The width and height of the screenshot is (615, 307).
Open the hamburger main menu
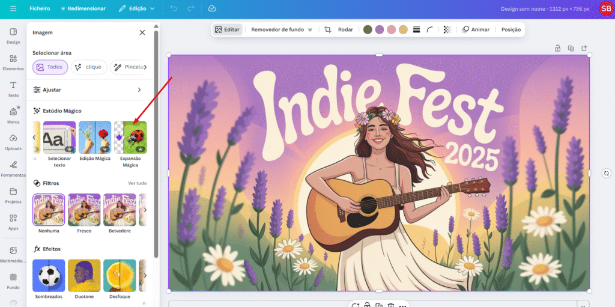(13, 8)
